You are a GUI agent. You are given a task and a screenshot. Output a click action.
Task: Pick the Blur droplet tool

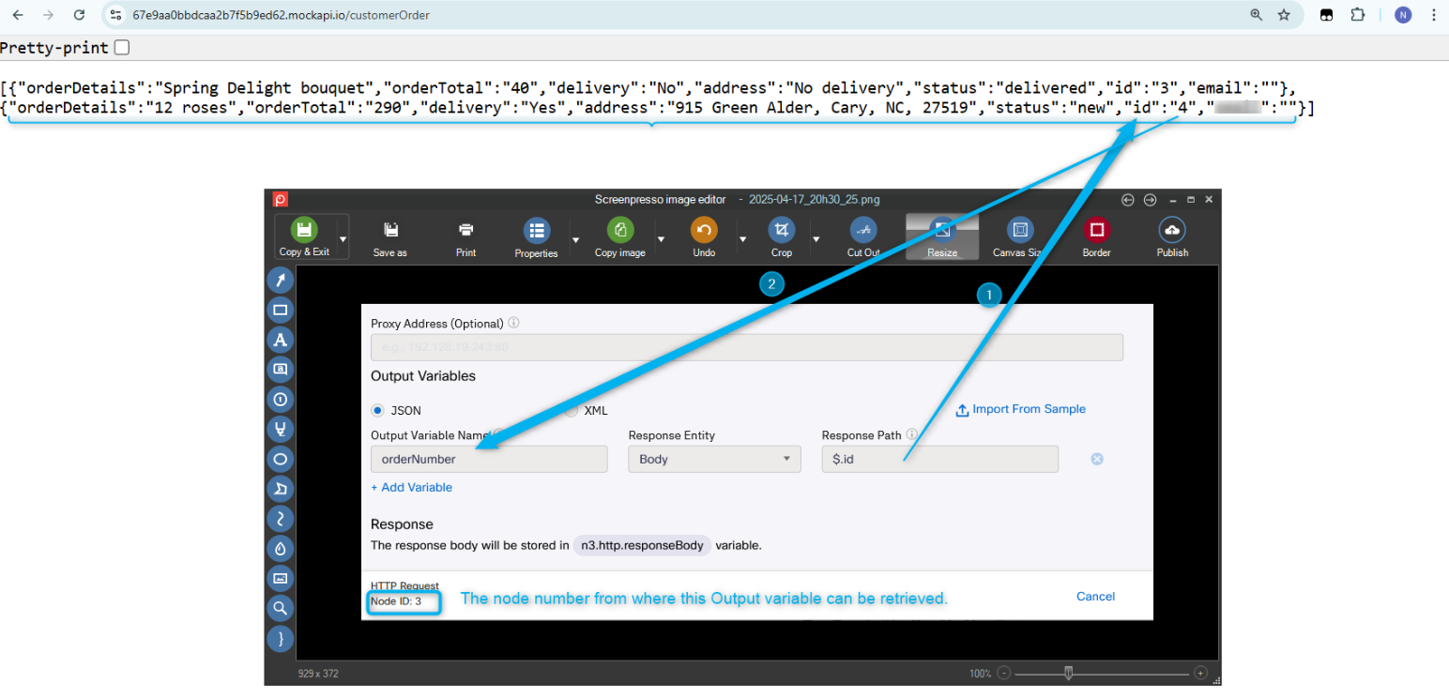280,548
